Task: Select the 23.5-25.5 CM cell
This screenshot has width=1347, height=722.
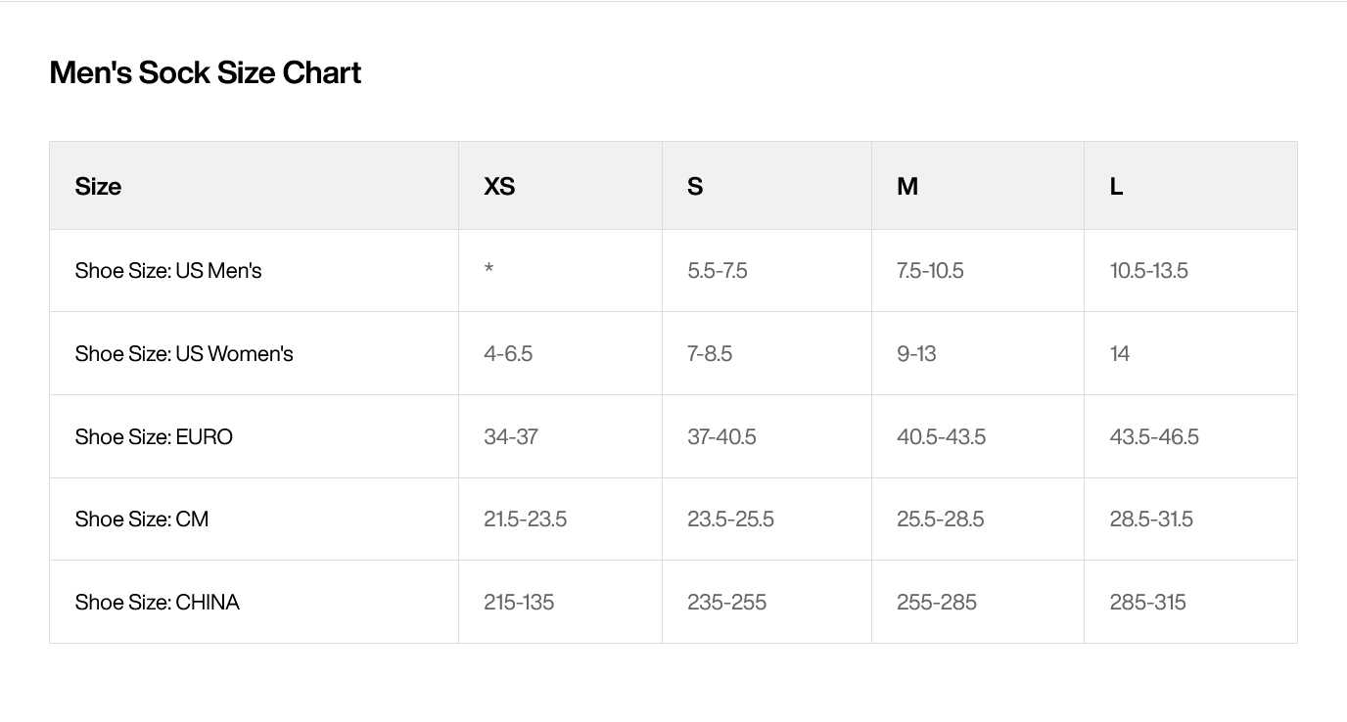Action: (730, 519)
